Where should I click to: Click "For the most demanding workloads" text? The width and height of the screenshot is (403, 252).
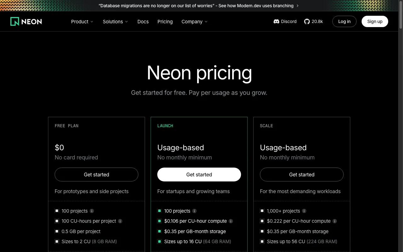300,191
